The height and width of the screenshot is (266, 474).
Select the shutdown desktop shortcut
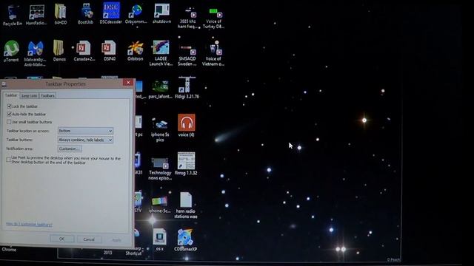pos(161,14)
